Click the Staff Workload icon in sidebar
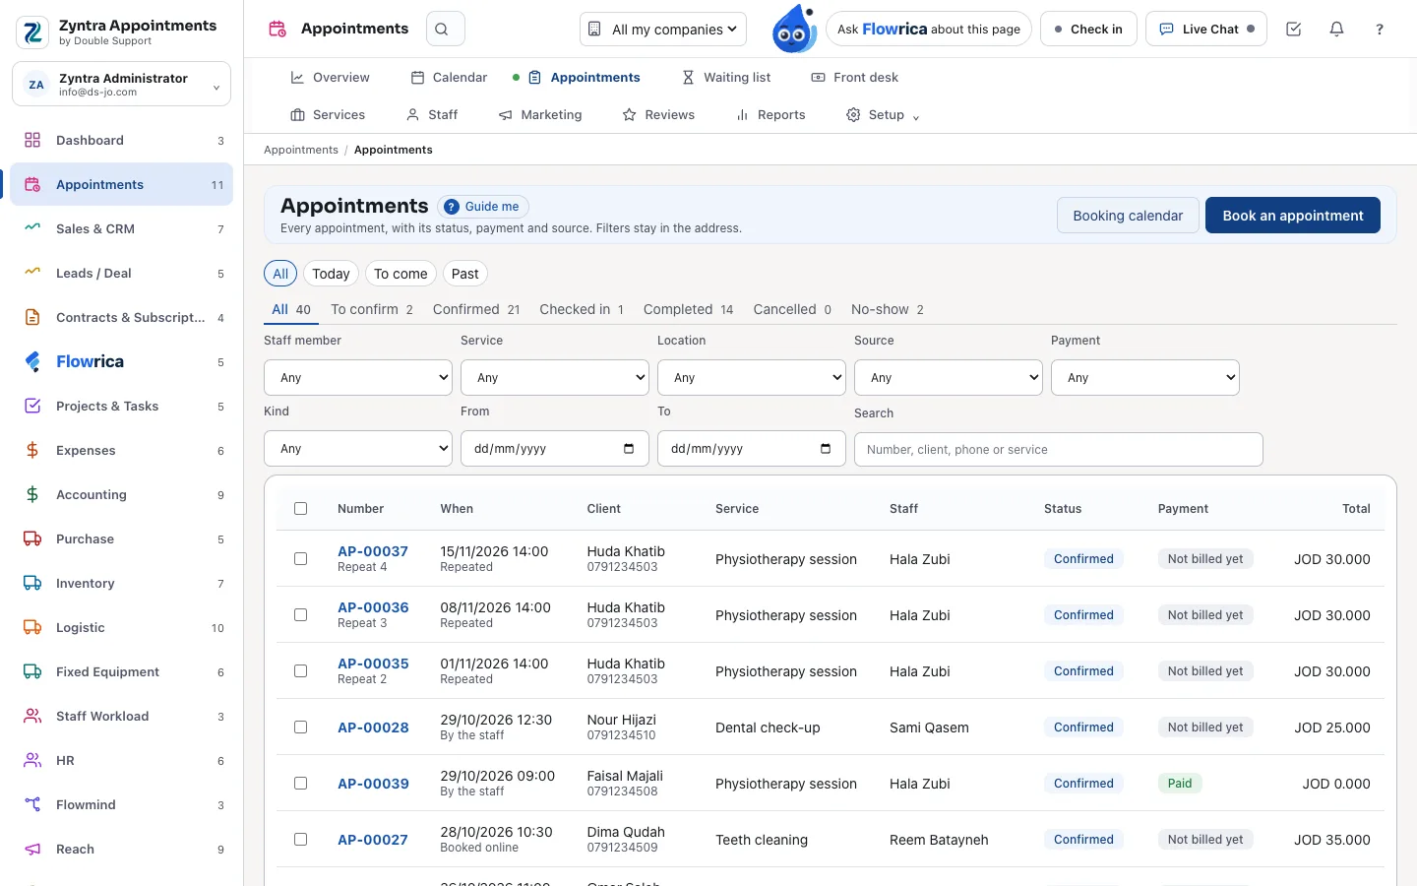The width and height of the screenshot is (1417, 886). [32, 716]
